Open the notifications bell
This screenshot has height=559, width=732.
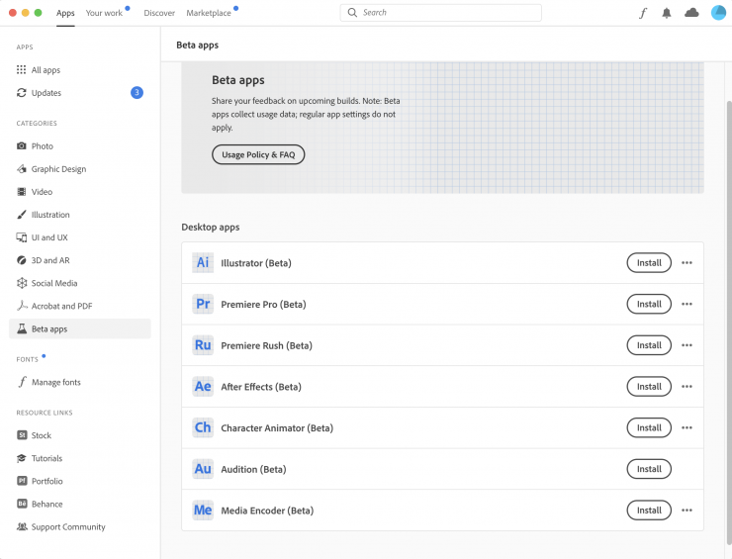667,13
